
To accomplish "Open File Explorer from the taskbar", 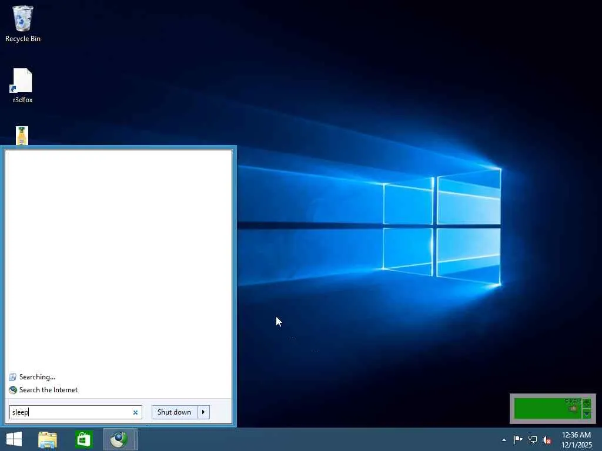I will click(x=48, y=439).
